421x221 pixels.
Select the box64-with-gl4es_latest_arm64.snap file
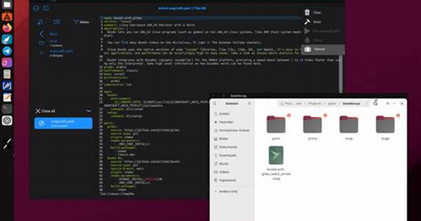(x=276, y=163)
